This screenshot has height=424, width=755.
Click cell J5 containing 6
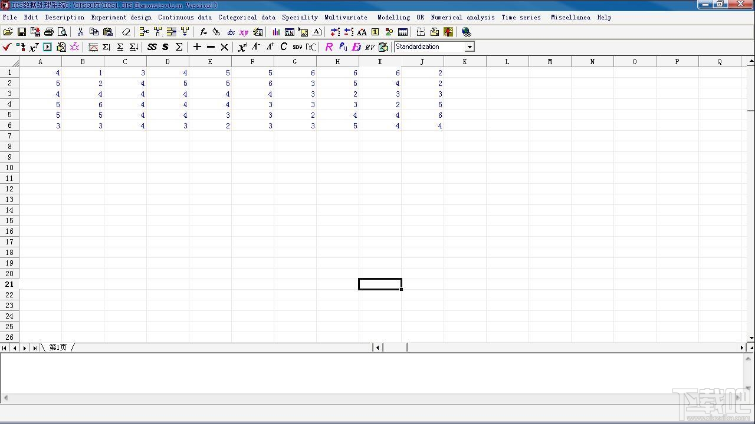pyautogui.click(x=422, y=115)
